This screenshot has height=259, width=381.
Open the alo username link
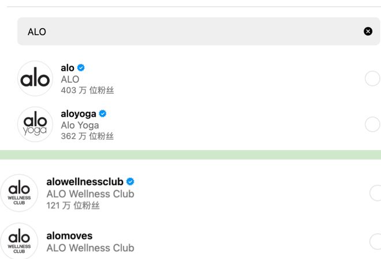coord(68,68)
